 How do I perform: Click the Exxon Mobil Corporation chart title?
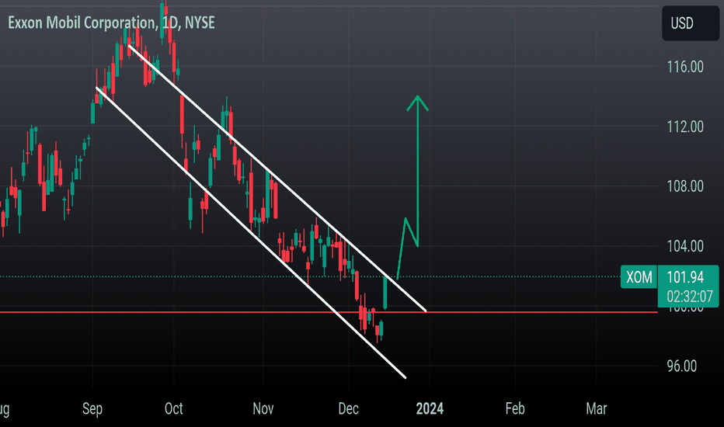pos(111,23)
